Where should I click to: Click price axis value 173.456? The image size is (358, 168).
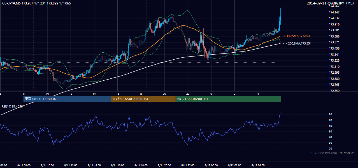coord(334,48)
